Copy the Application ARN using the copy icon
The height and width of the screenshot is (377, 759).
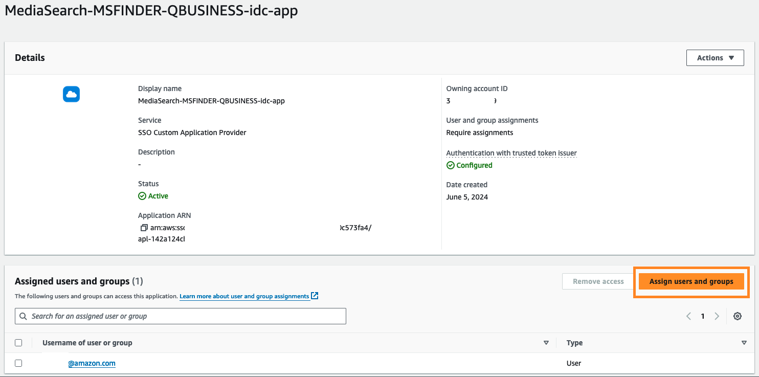coord(144,228)
